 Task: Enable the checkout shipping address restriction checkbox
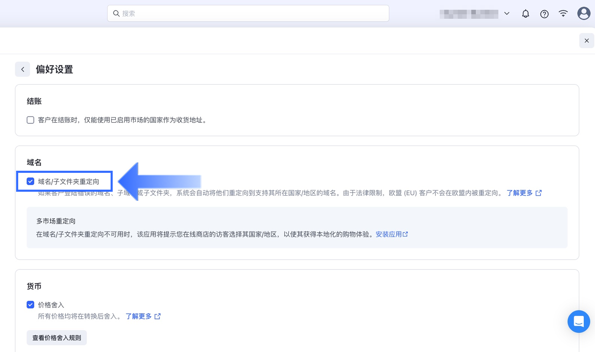click(x=30, y=120)
